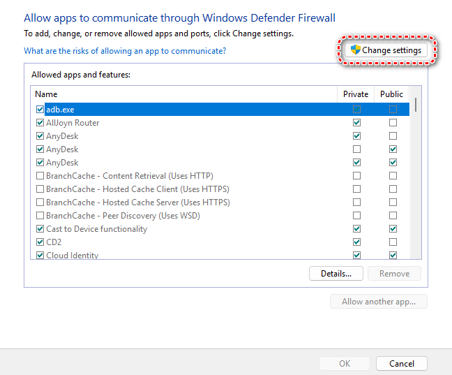Click the Private column header

click(356, 94)
